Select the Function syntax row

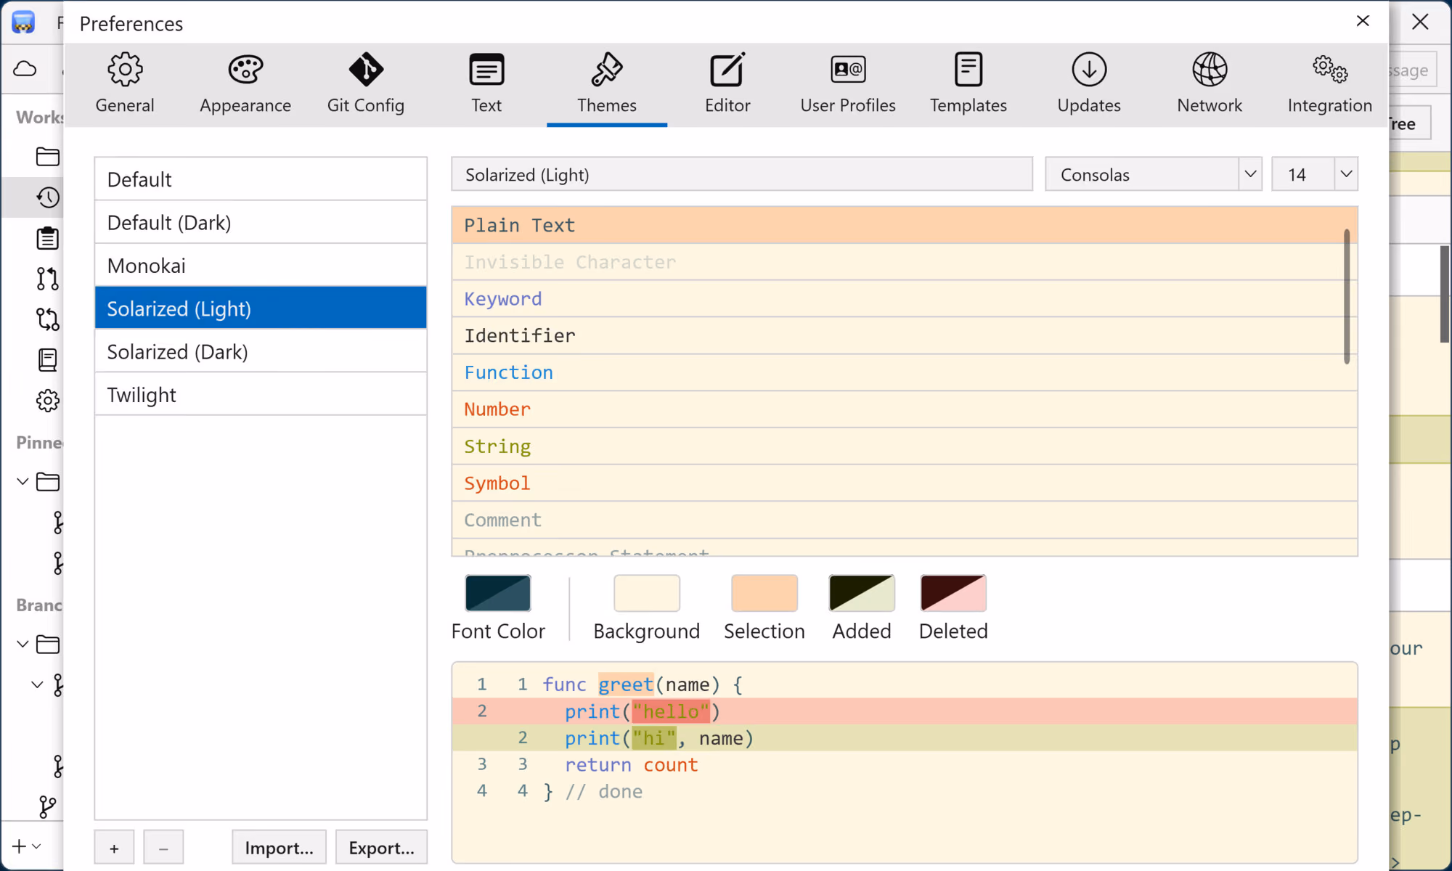pos(905,372)
